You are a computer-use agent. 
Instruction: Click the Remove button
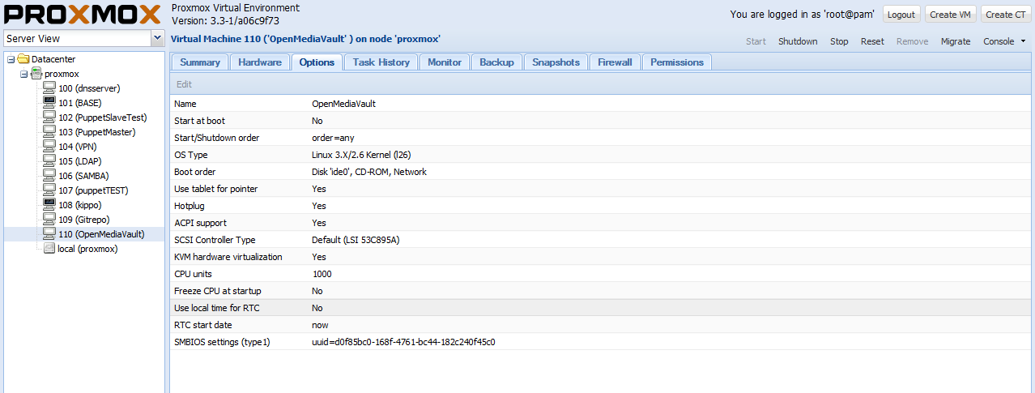913,41
